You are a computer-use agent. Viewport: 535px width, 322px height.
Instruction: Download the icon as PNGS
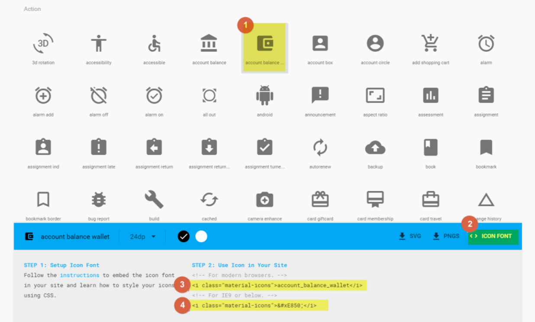coord(446,236)
